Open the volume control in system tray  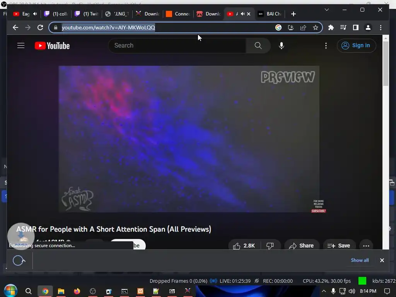coord(352,291)
